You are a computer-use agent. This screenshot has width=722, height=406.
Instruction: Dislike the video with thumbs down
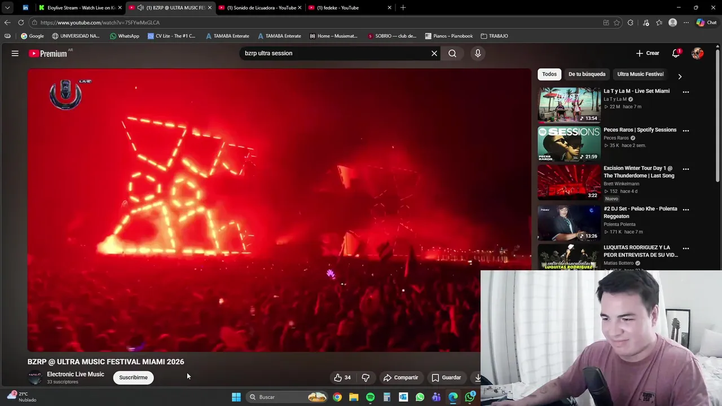[x=366, y=378]
